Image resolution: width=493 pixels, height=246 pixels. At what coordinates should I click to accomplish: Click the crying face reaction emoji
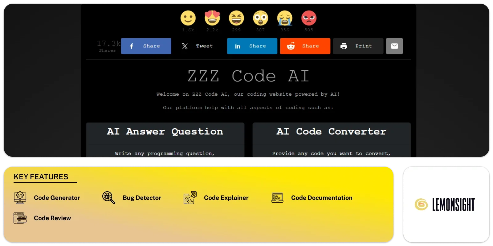point(285,18)
